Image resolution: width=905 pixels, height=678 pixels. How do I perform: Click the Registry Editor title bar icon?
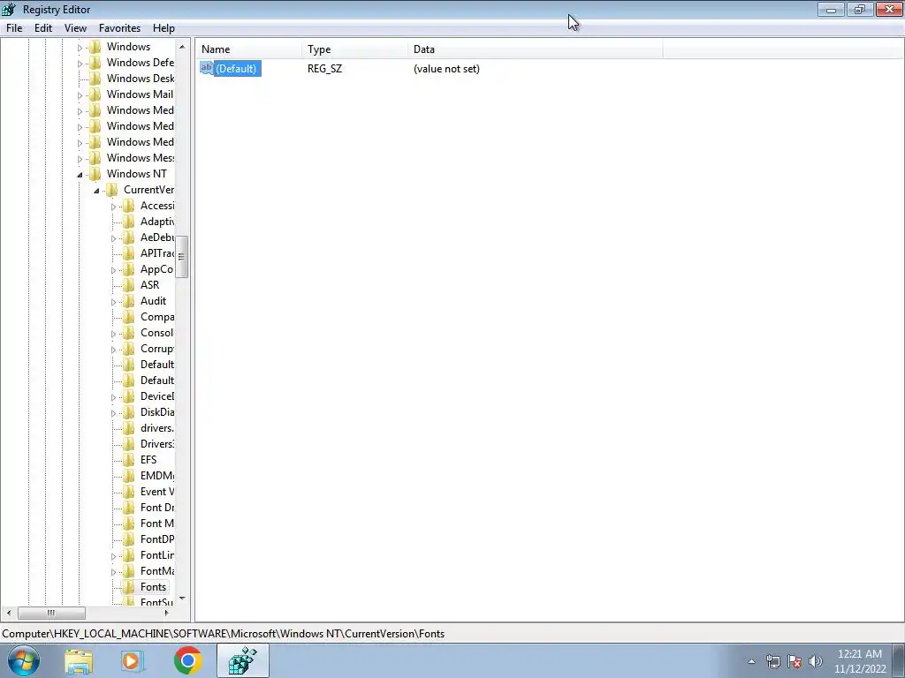click(9, 9)
